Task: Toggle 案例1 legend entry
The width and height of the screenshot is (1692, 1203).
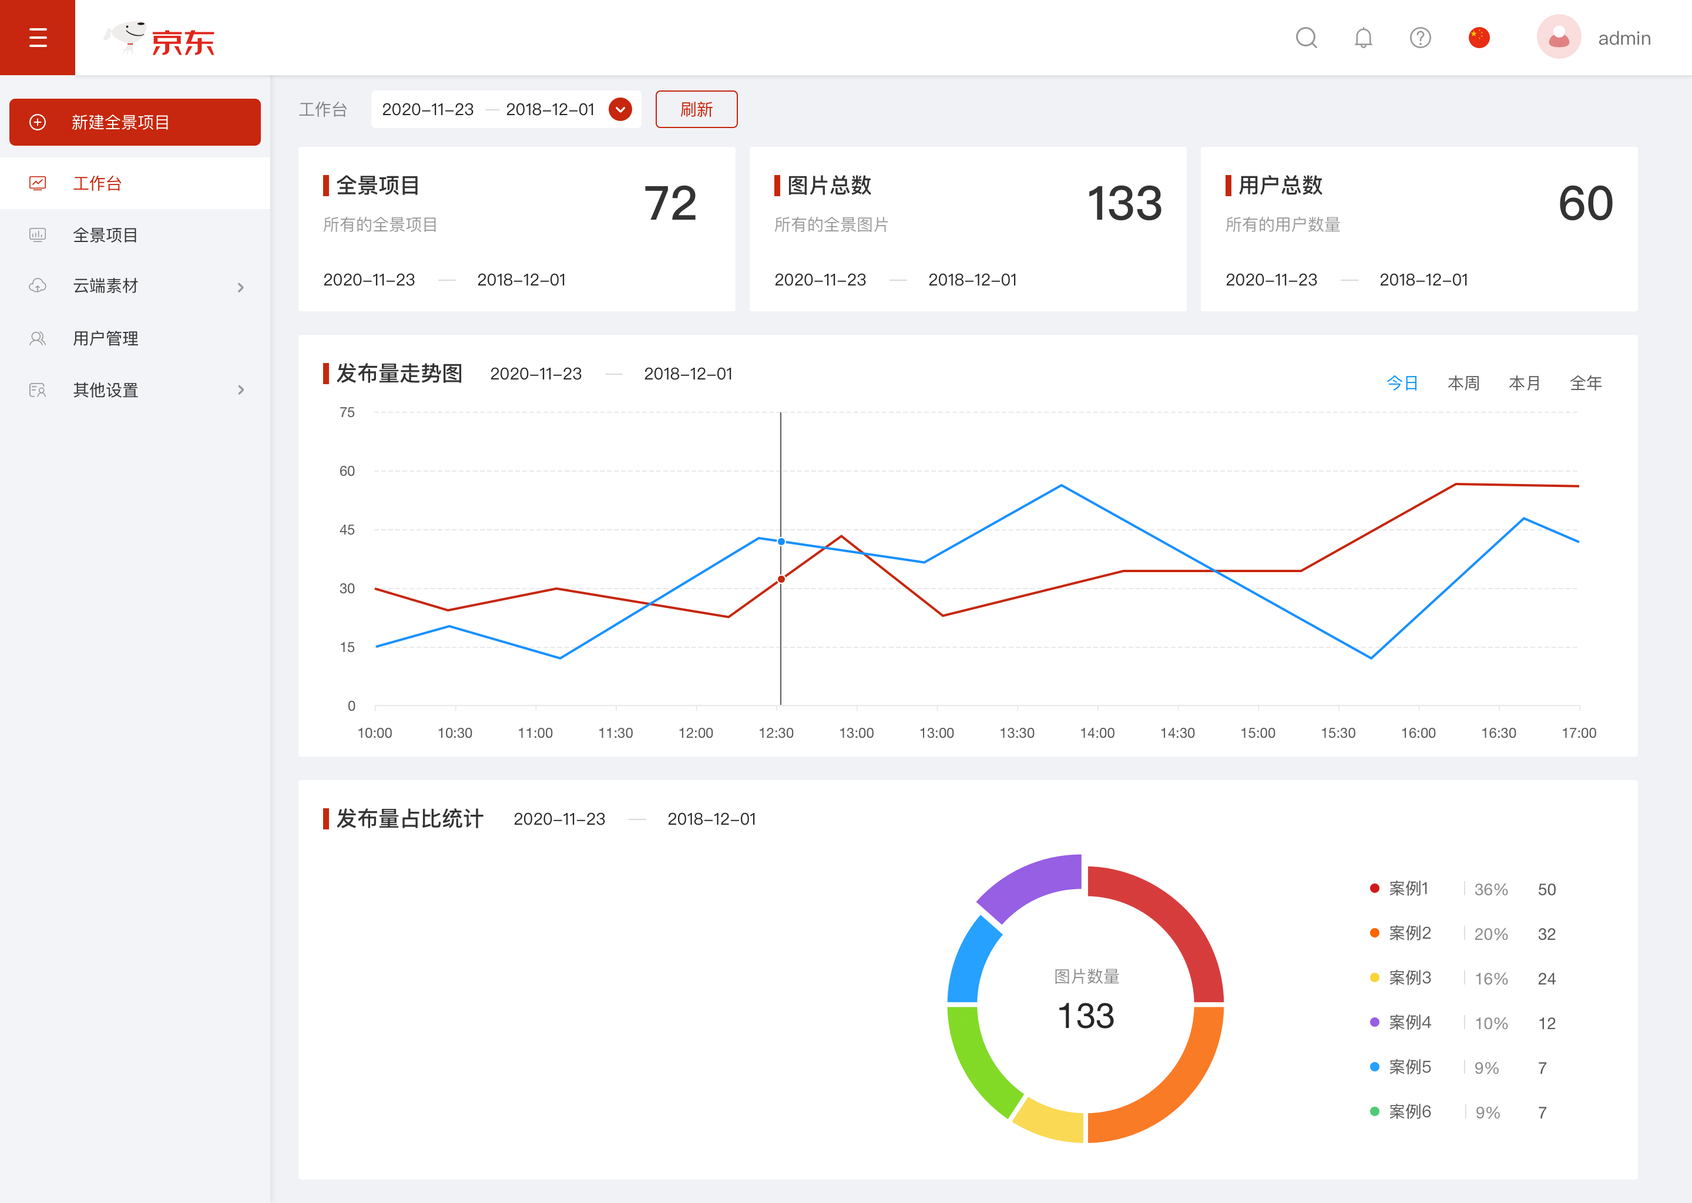Action: pos(1400,888)
